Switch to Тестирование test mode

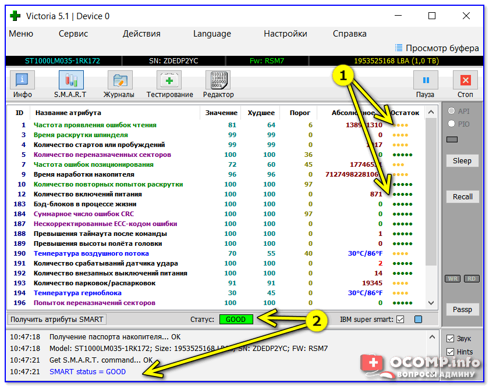point(169,80)
